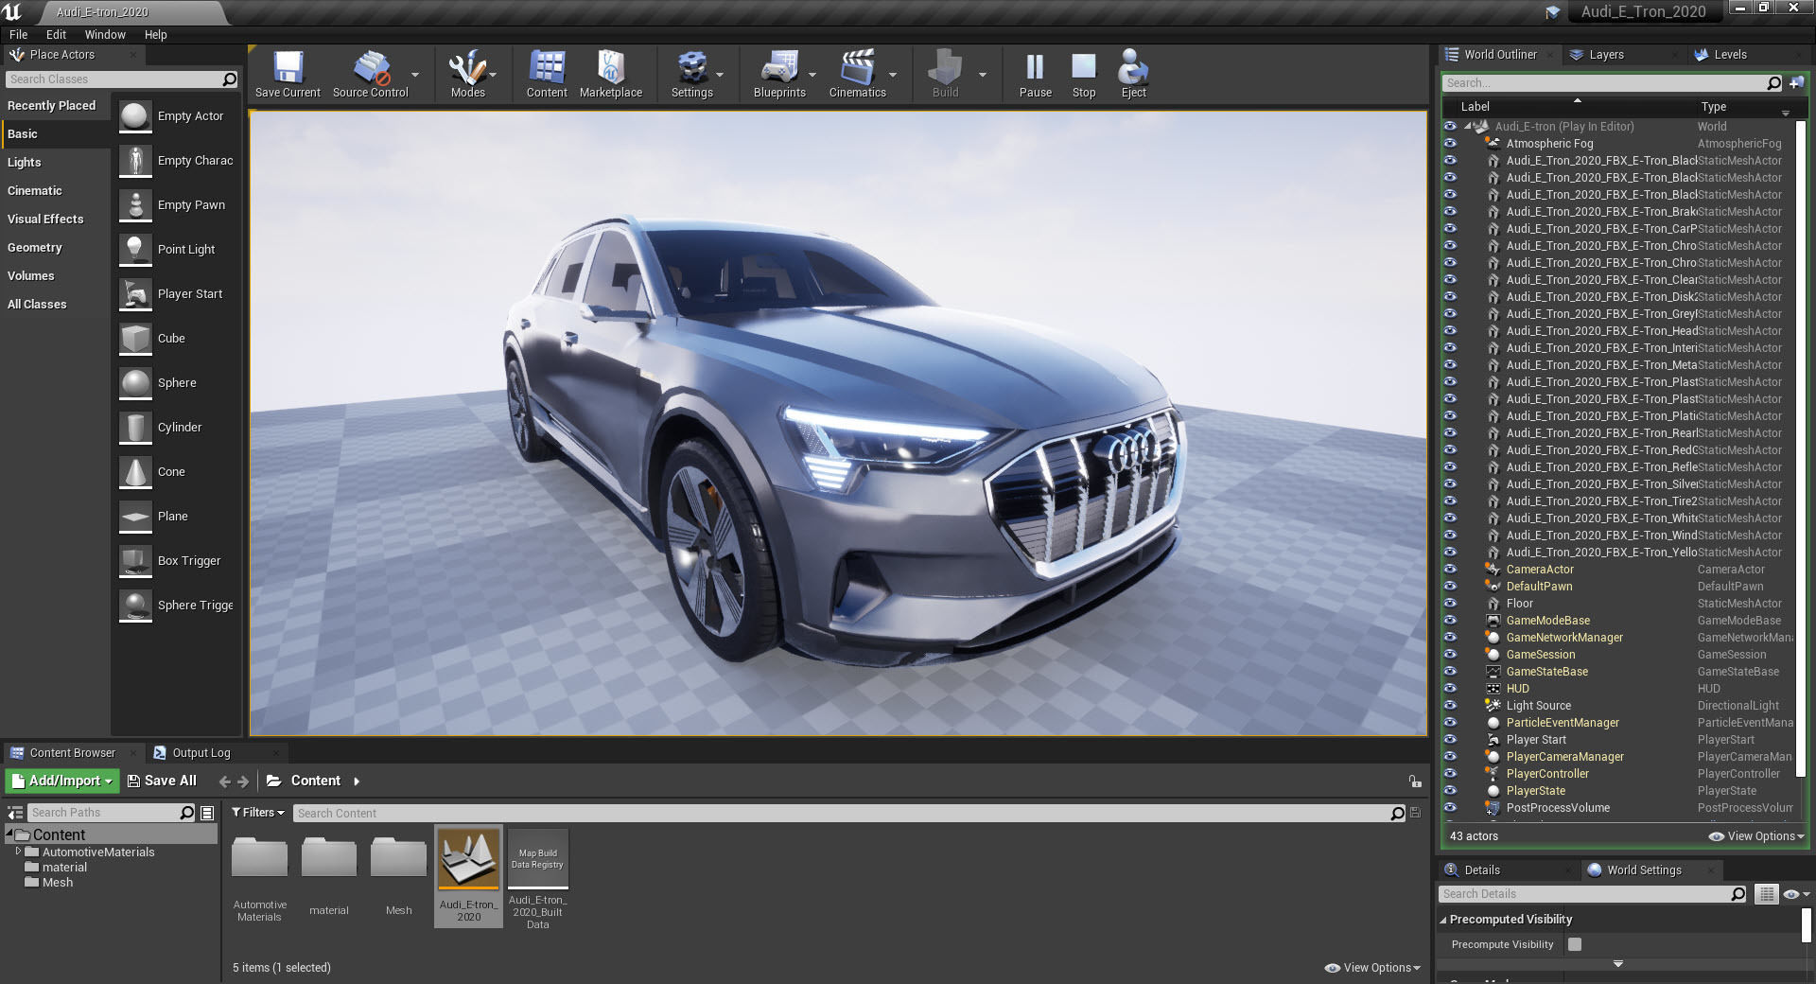This screenshot has width=1816, height=984.
Task: Open World Outliner View Options dropdown
Action: click(x=1757, y=836)
